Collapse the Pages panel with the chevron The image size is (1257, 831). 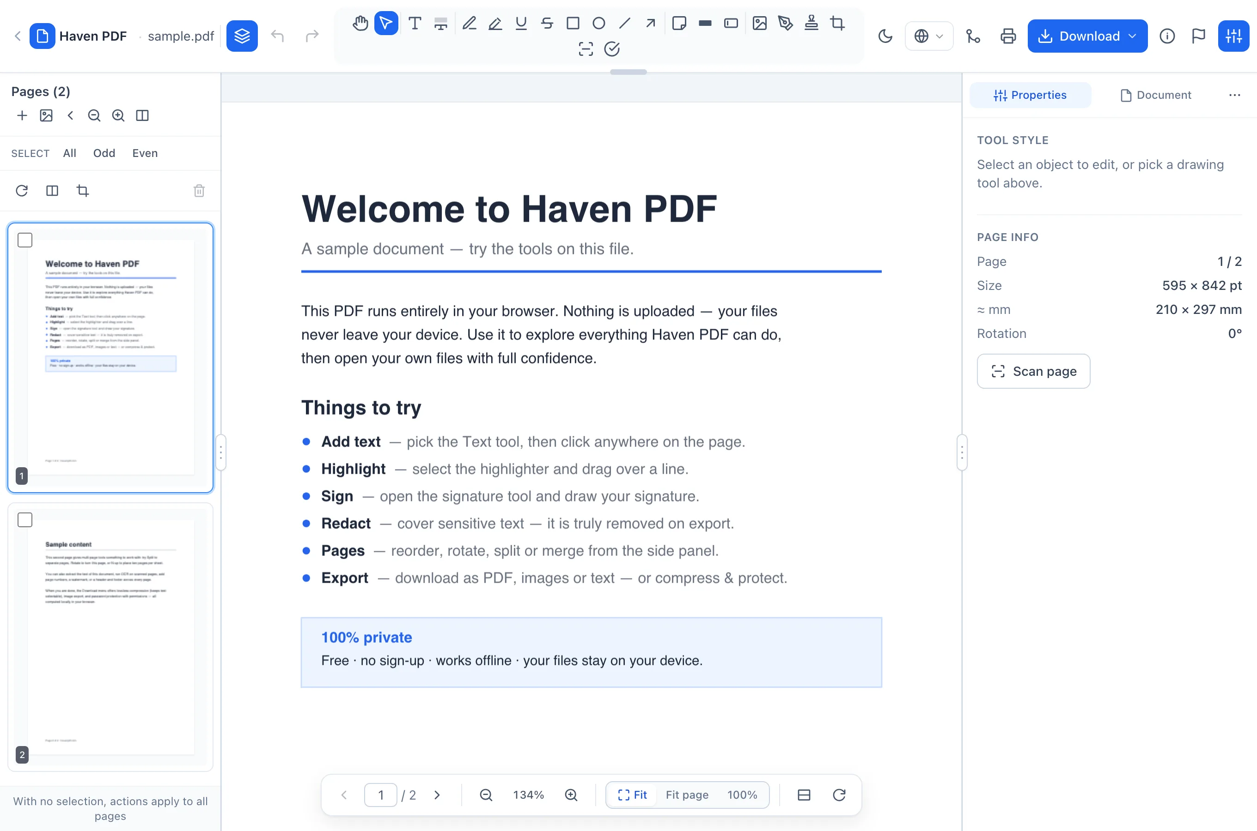[x=71, y=115]
